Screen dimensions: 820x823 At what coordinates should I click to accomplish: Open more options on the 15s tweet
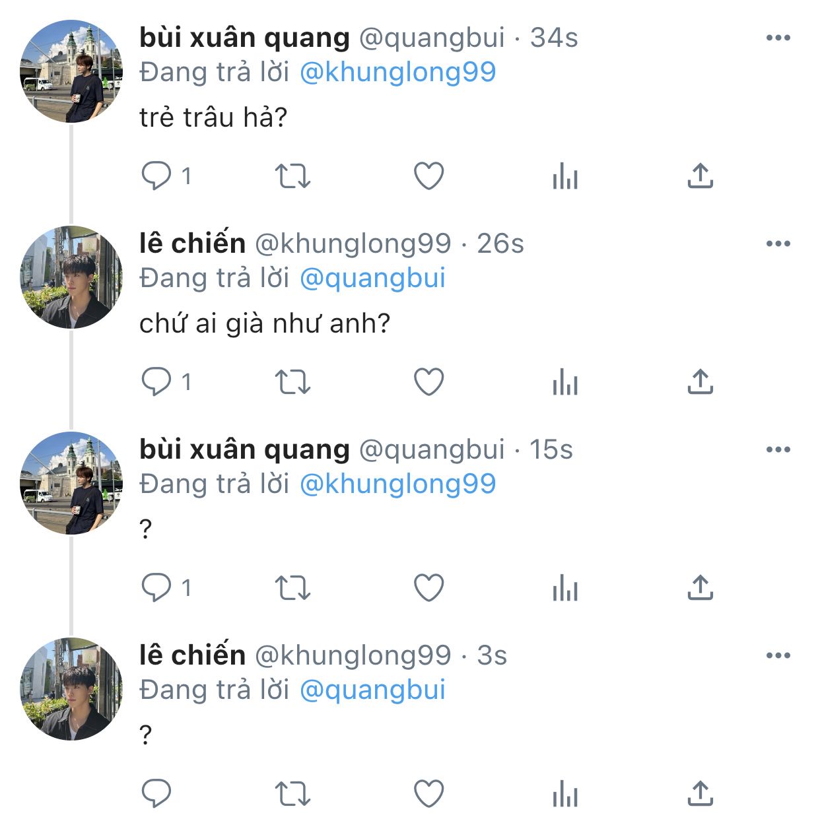point(778,449)
